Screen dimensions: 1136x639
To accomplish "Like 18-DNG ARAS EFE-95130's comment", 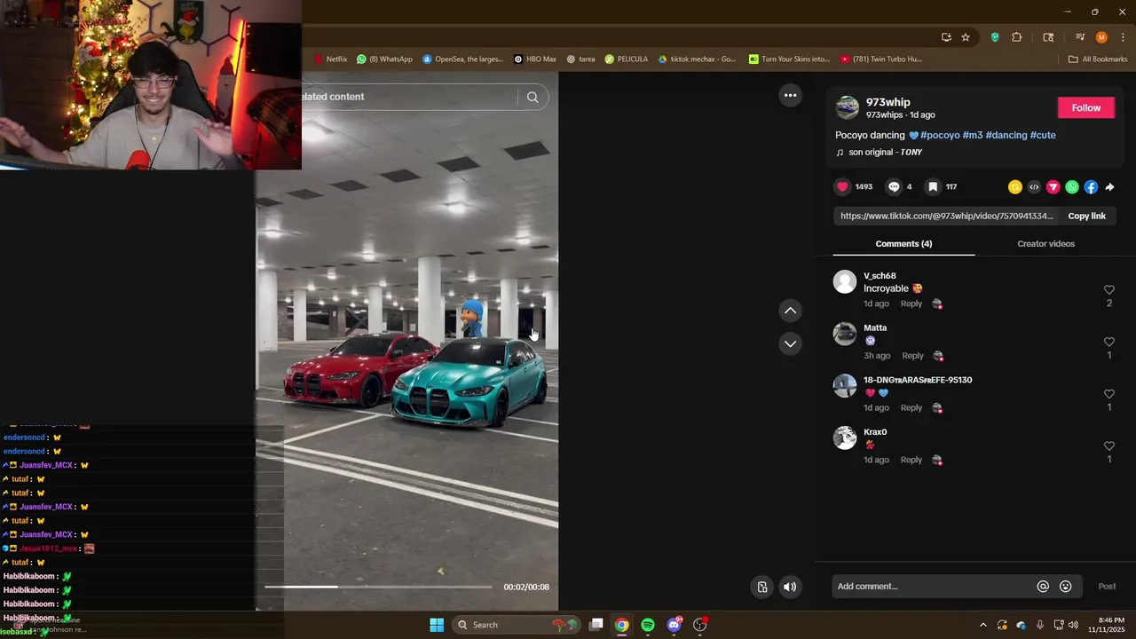I will click(1108, 394).
